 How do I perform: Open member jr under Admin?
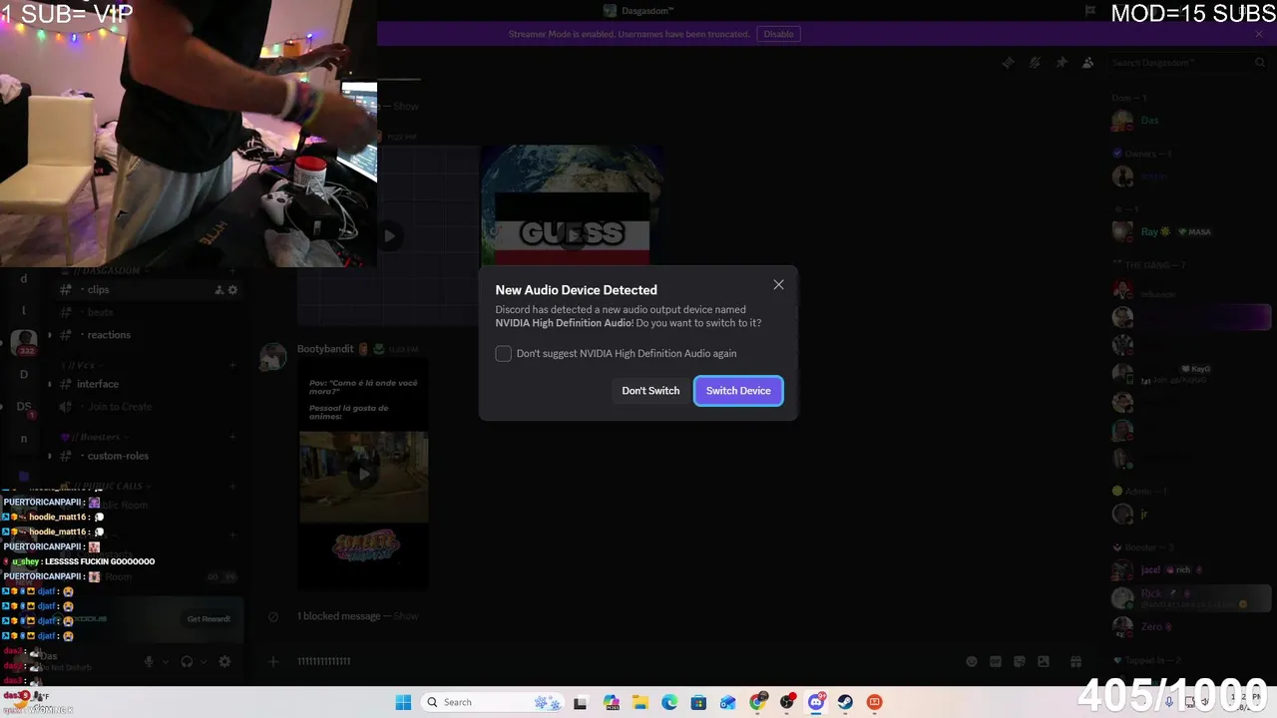click(x=1190, y=515)
